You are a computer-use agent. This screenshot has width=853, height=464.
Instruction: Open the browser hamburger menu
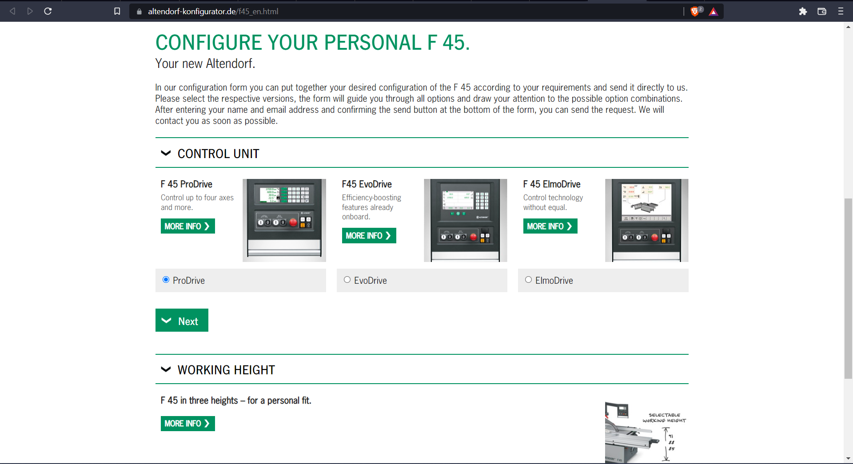pos(841,11)
